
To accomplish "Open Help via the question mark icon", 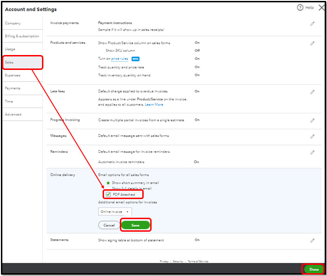I will (x=301, y=8).
